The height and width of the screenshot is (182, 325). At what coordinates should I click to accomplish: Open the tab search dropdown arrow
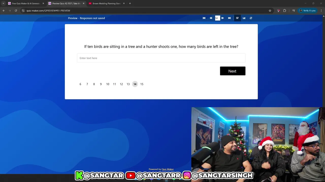pos(3,4)
